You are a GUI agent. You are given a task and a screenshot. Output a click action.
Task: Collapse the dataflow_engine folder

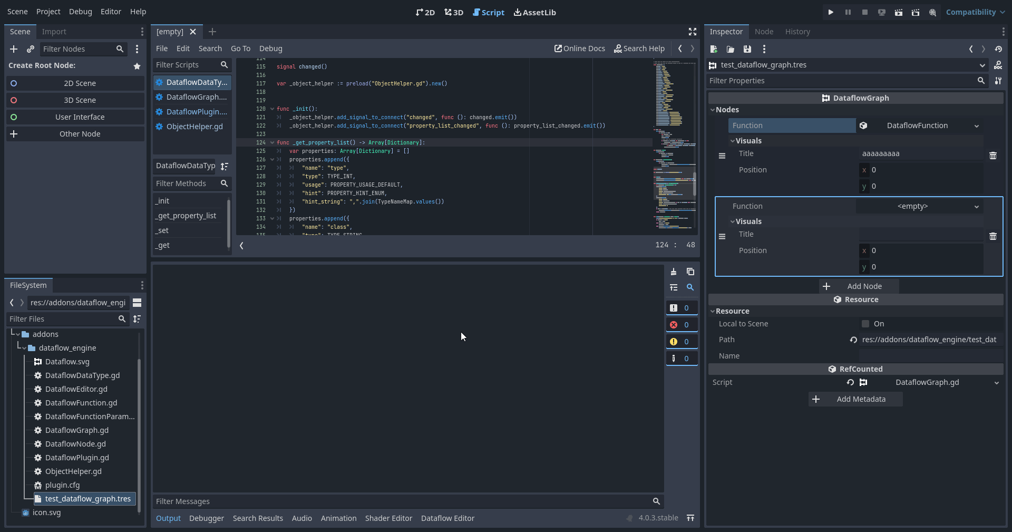tap(24, 348)
